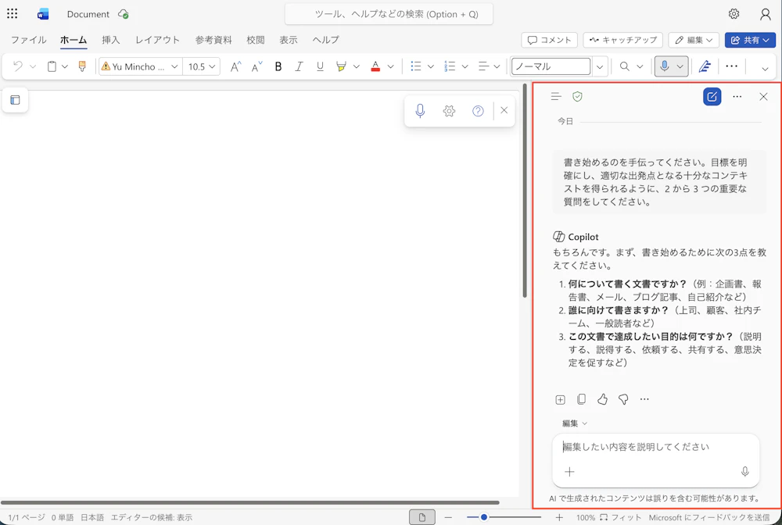The width and height of the screenshot is (782, 525).
Task: Open the Editor pen icon
Action: [x=705, y=66]
